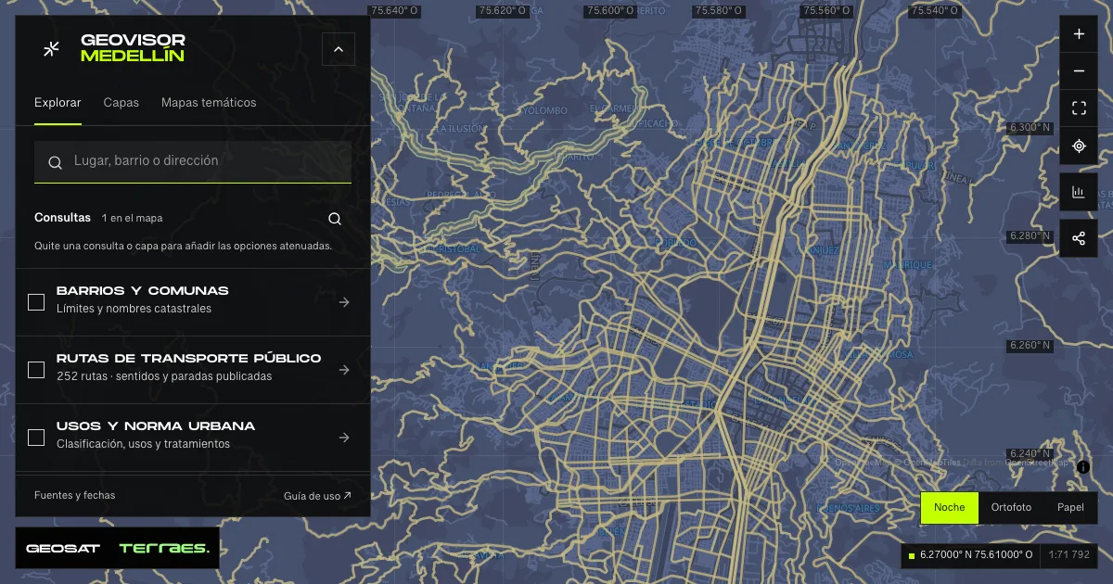The height and width of the screenshot is (584, 1113).
Task: Click the 6.260° N latitude label
Action: (1030, 346)
